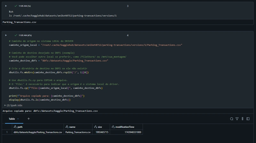This screenshot has width=256, height=143.
Task: Click the 'Arquivo copiado para' output line
Action: click(x=50, y=111)
